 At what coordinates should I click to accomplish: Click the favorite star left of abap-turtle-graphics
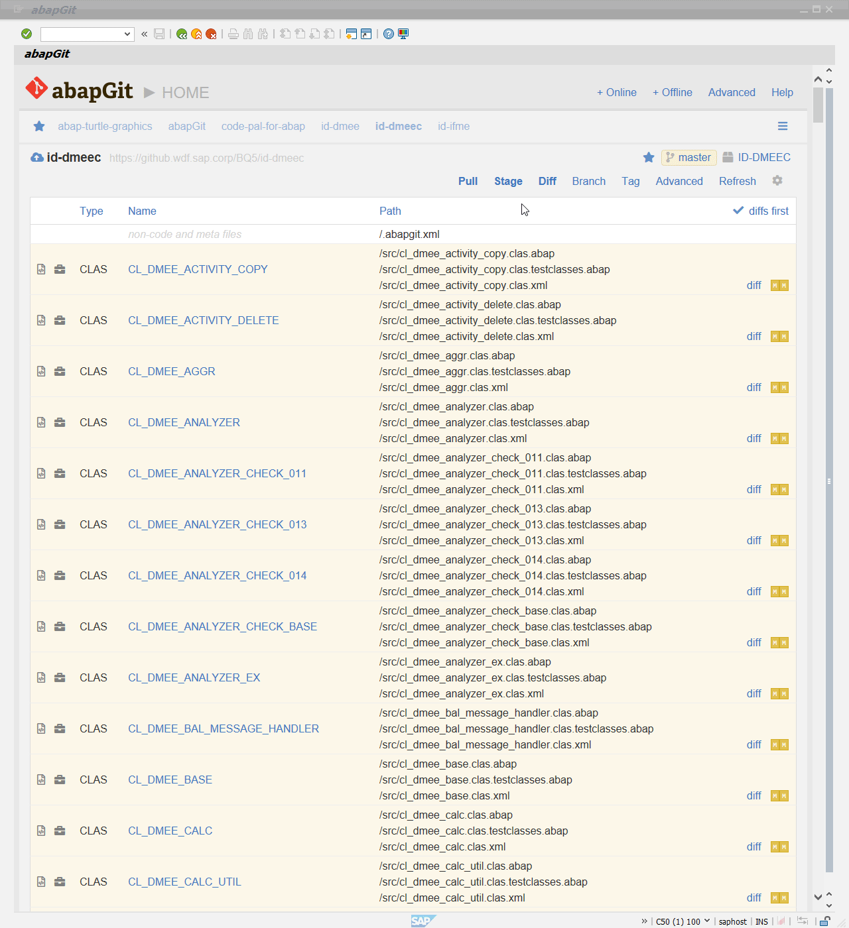(x=38, y=126)
